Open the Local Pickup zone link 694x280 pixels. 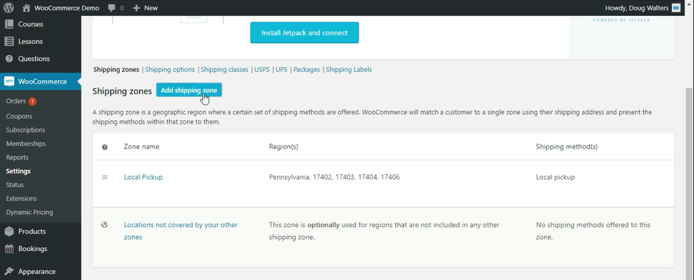point(143,177)
